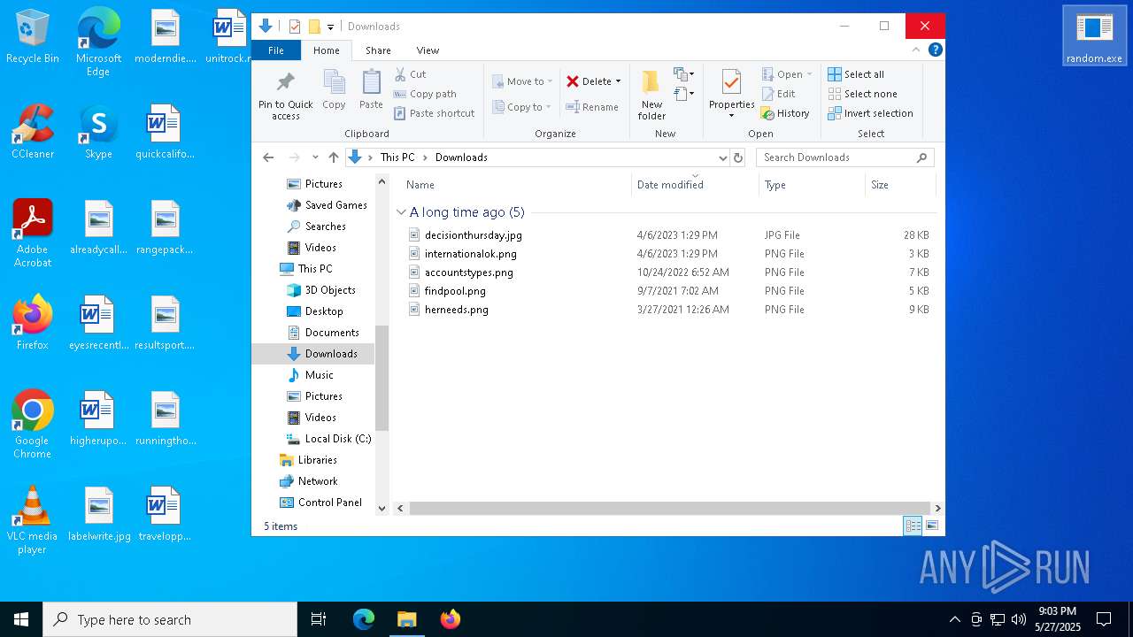Click the Properties icon
The width and height of the screenshot is (1133, 637).
pos(731,83)
